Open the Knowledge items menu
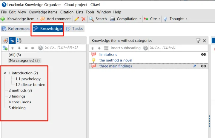This screenshot has width=215, height=138. coord(43,12)
